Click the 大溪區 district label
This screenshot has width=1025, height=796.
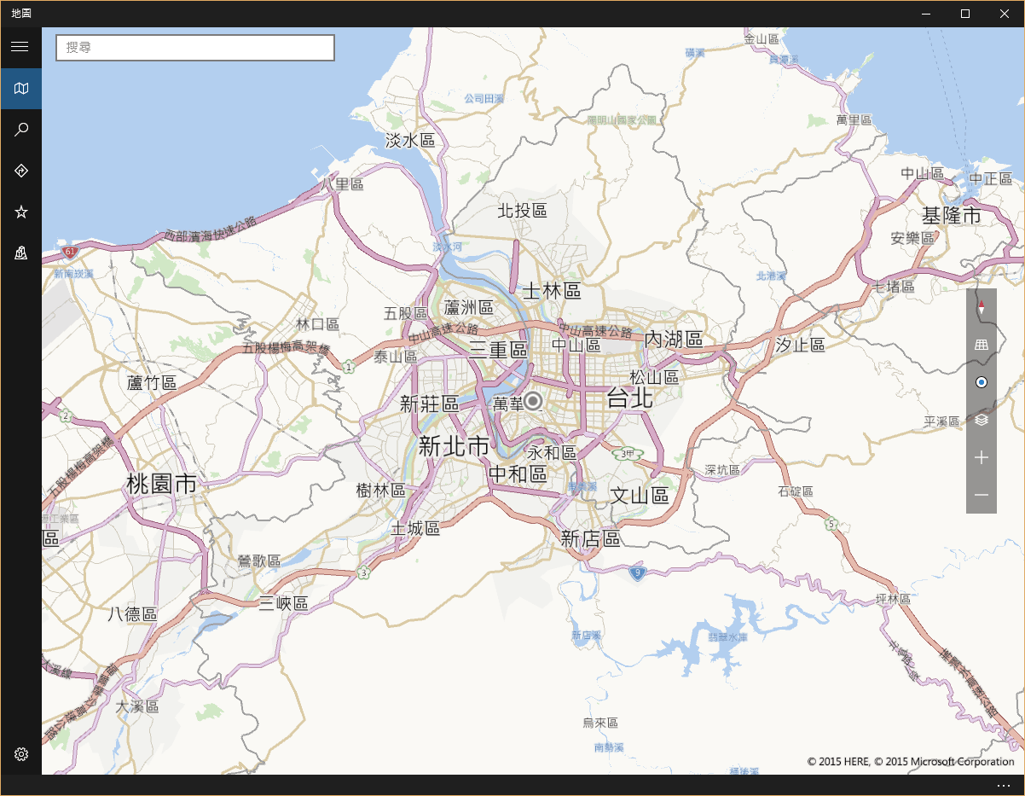[x=138, y=706]
